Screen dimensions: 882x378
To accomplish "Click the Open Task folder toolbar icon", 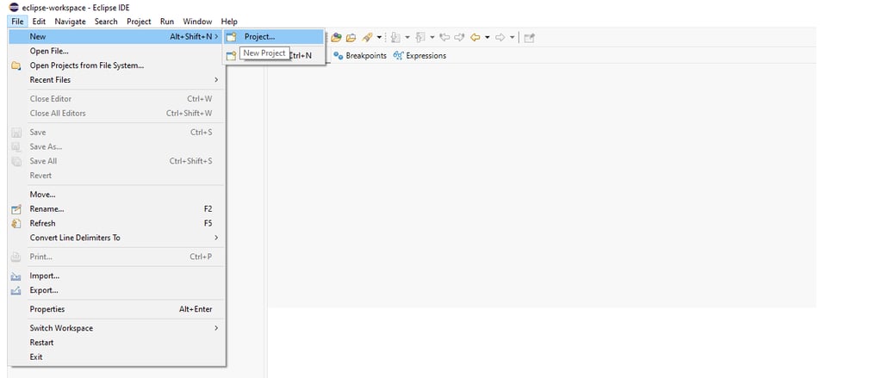I will 351,38.
